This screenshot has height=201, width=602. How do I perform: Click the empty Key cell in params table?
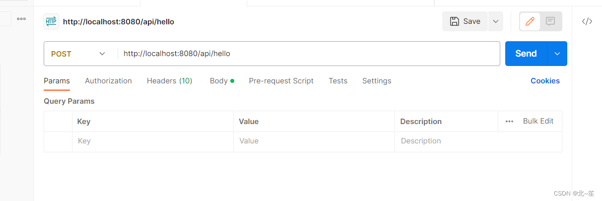pyautogui.click(x=152, y=141)
